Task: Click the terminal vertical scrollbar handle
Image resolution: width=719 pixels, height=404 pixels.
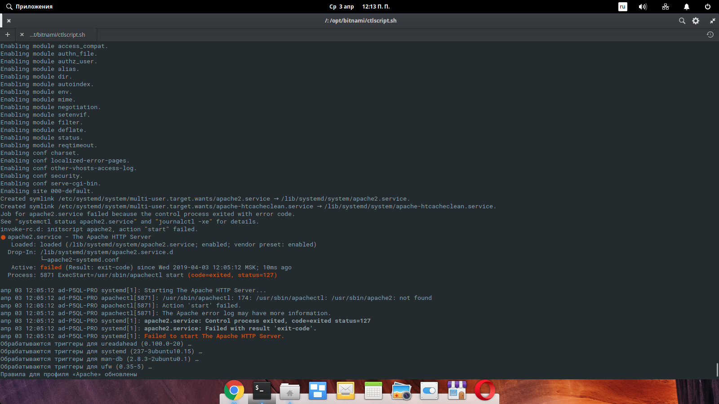Action: (717, 370)
